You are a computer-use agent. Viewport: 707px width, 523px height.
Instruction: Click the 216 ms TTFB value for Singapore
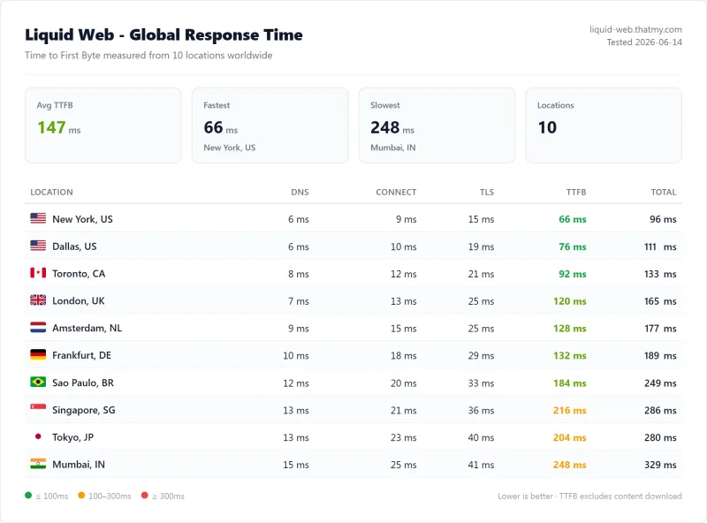[570, 410]
